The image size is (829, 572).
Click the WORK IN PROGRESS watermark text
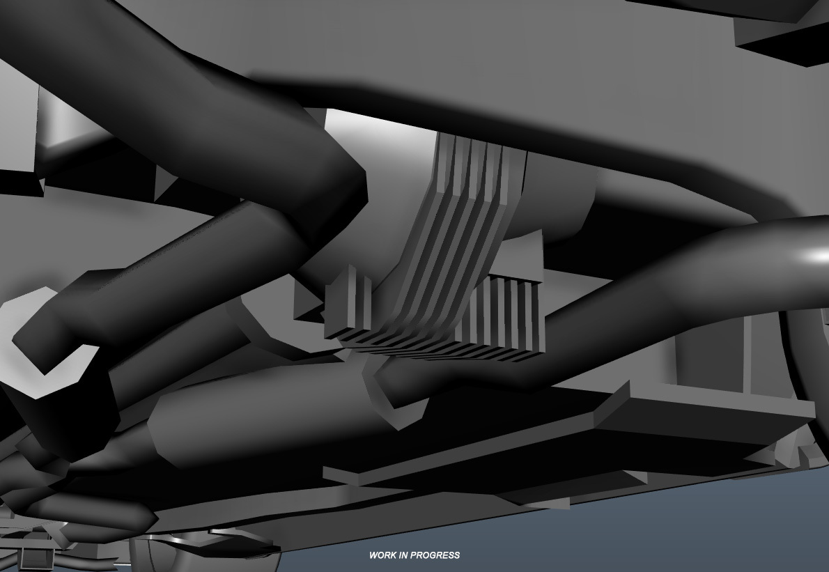(414, 555)
